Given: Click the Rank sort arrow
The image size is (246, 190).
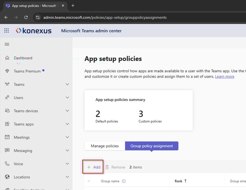Looking at the screenshot, I should 185,181.
